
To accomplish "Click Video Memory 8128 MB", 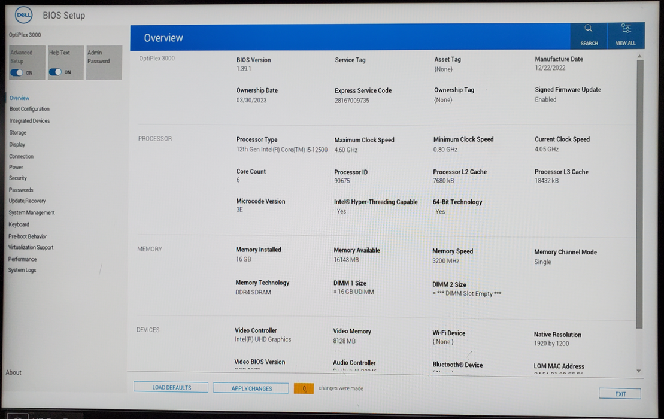I will [x=344, y=341].
